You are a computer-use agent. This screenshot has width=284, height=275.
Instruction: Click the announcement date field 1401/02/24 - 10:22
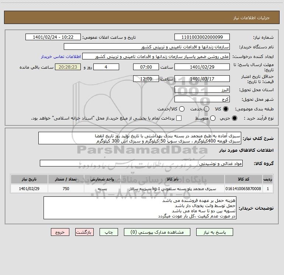click(x=53, y=37)
